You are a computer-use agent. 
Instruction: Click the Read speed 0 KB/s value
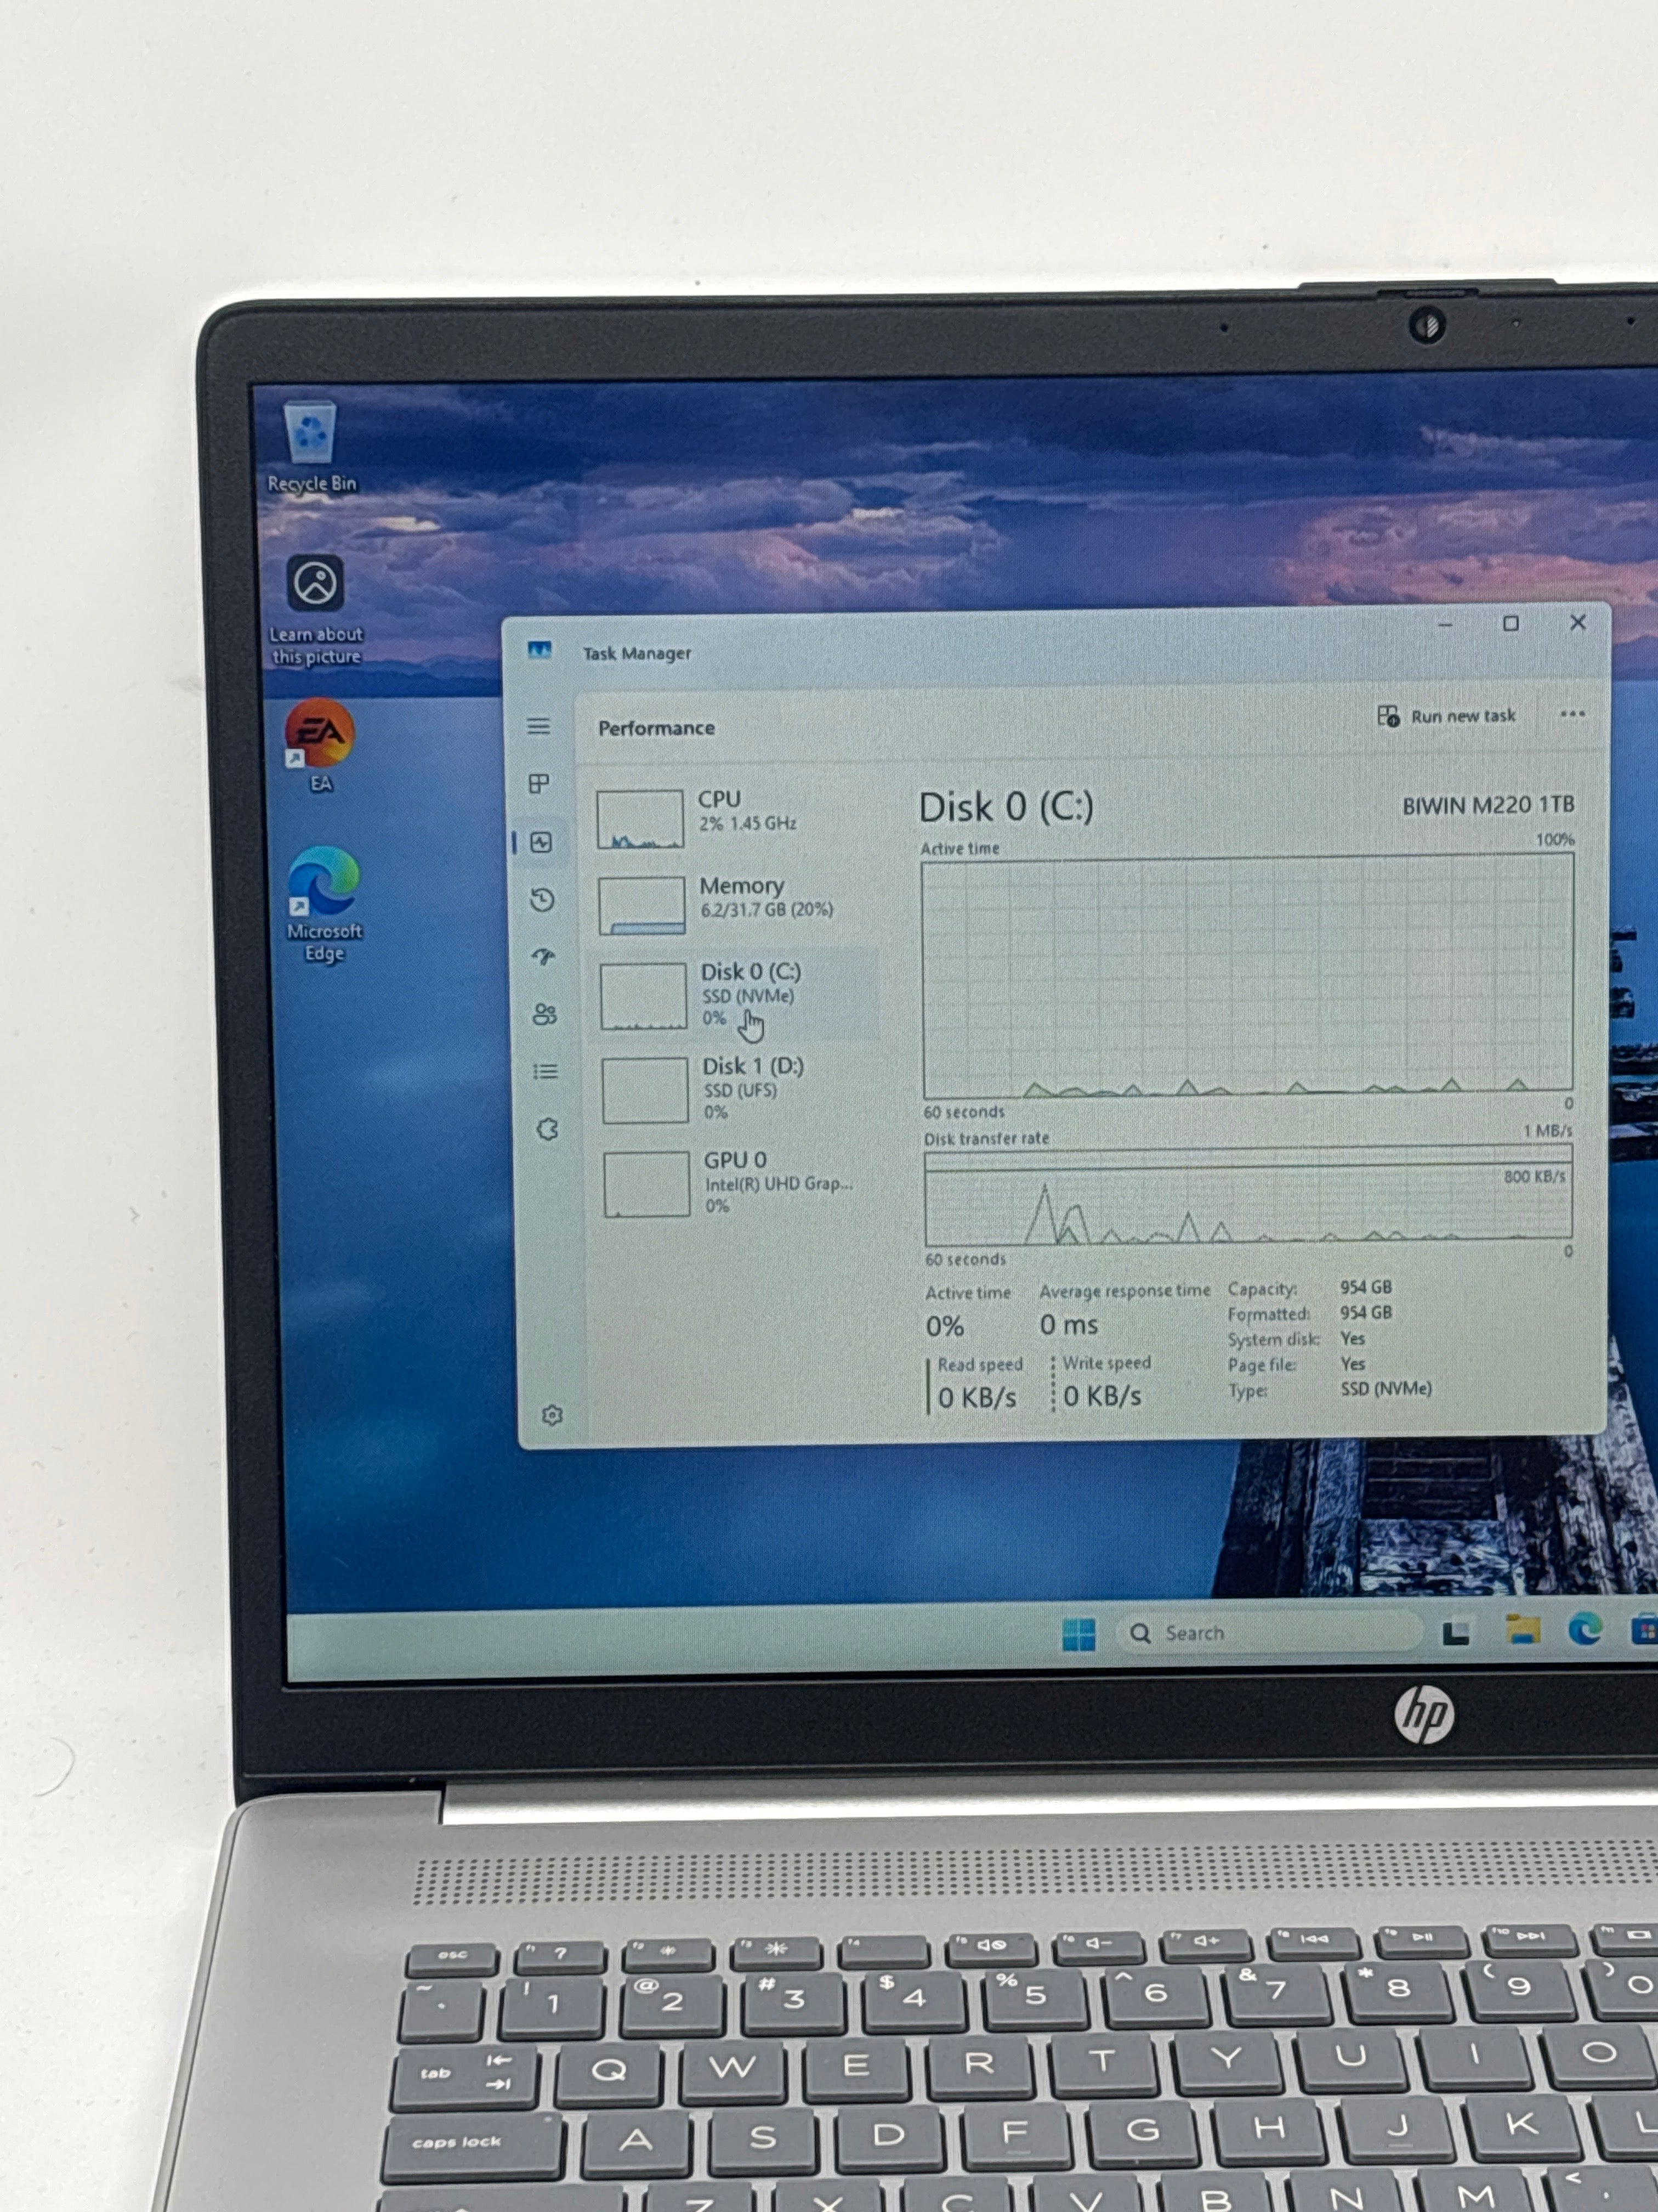coord(978,1397)
